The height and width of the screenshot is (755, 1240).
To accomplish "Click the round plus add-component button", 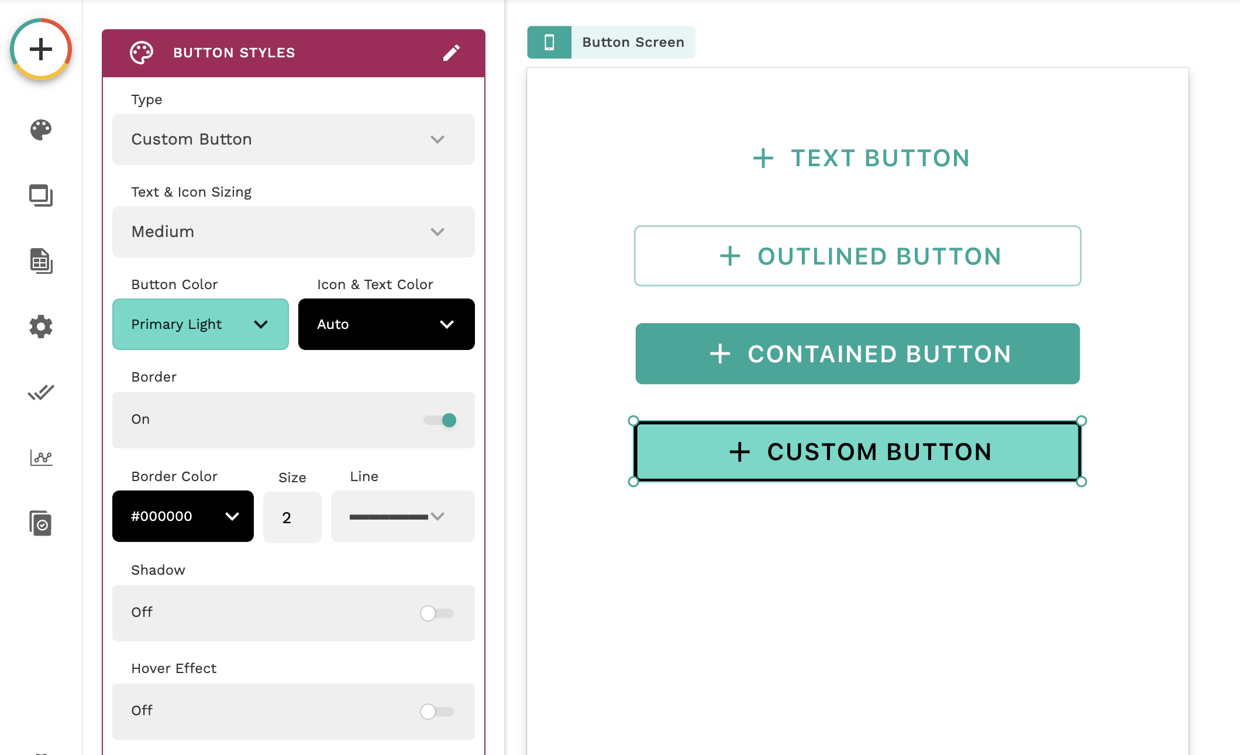I will coord(41,49).
